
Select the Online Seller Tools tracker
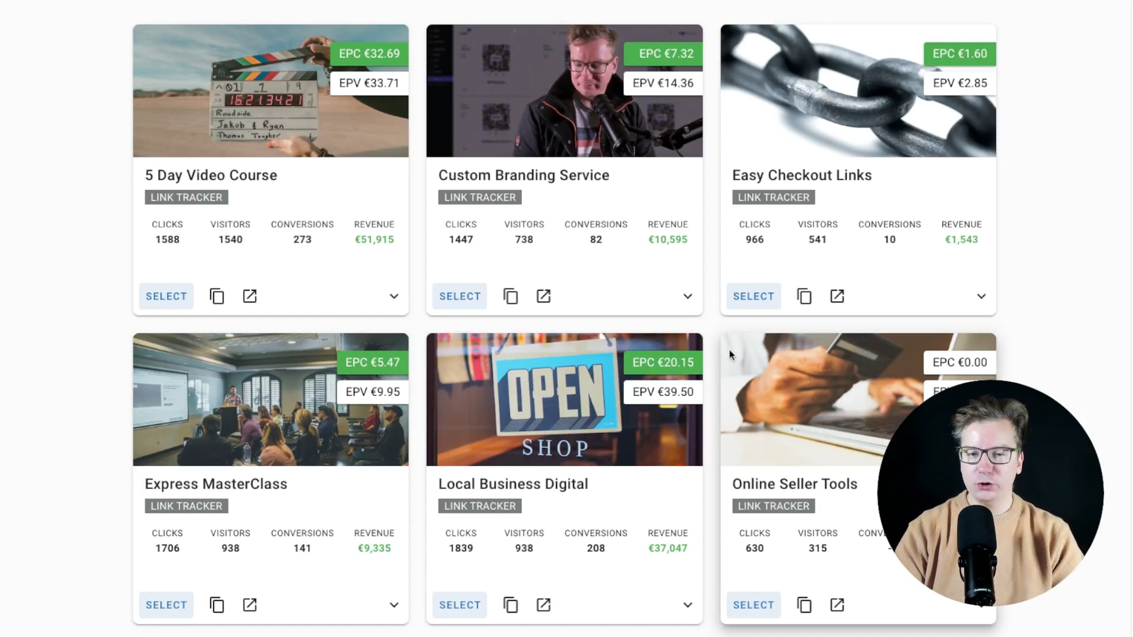753,605
